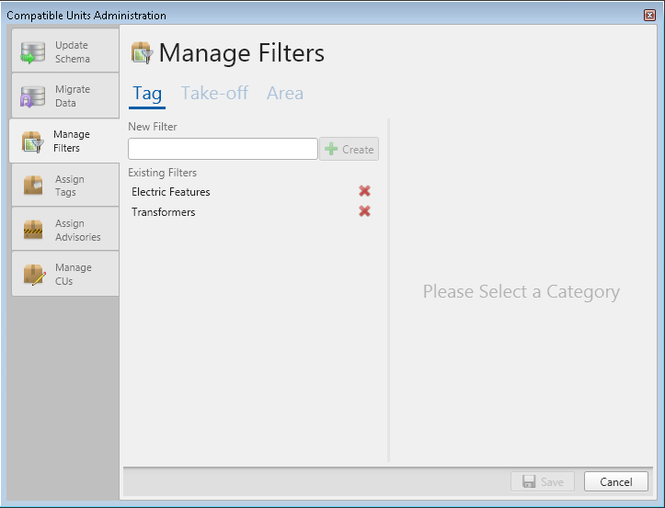Switch to the Take-off tab

tap(214, 94)
